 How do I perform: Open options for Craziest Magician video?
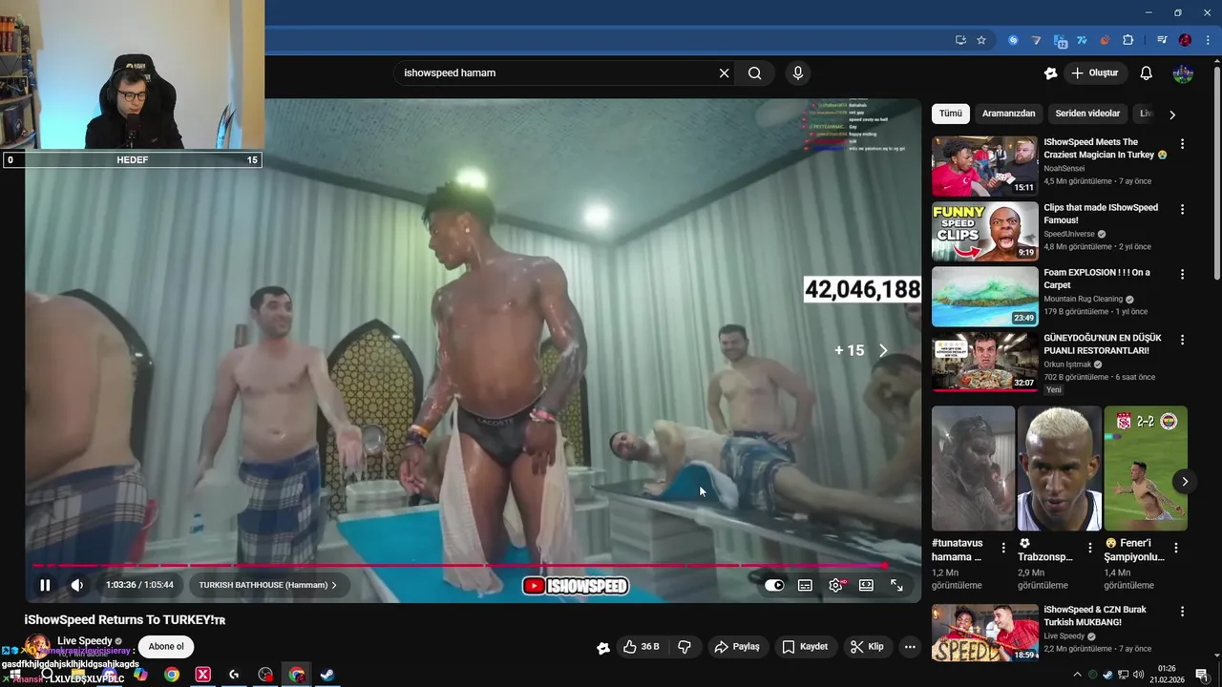(1182, 144)
